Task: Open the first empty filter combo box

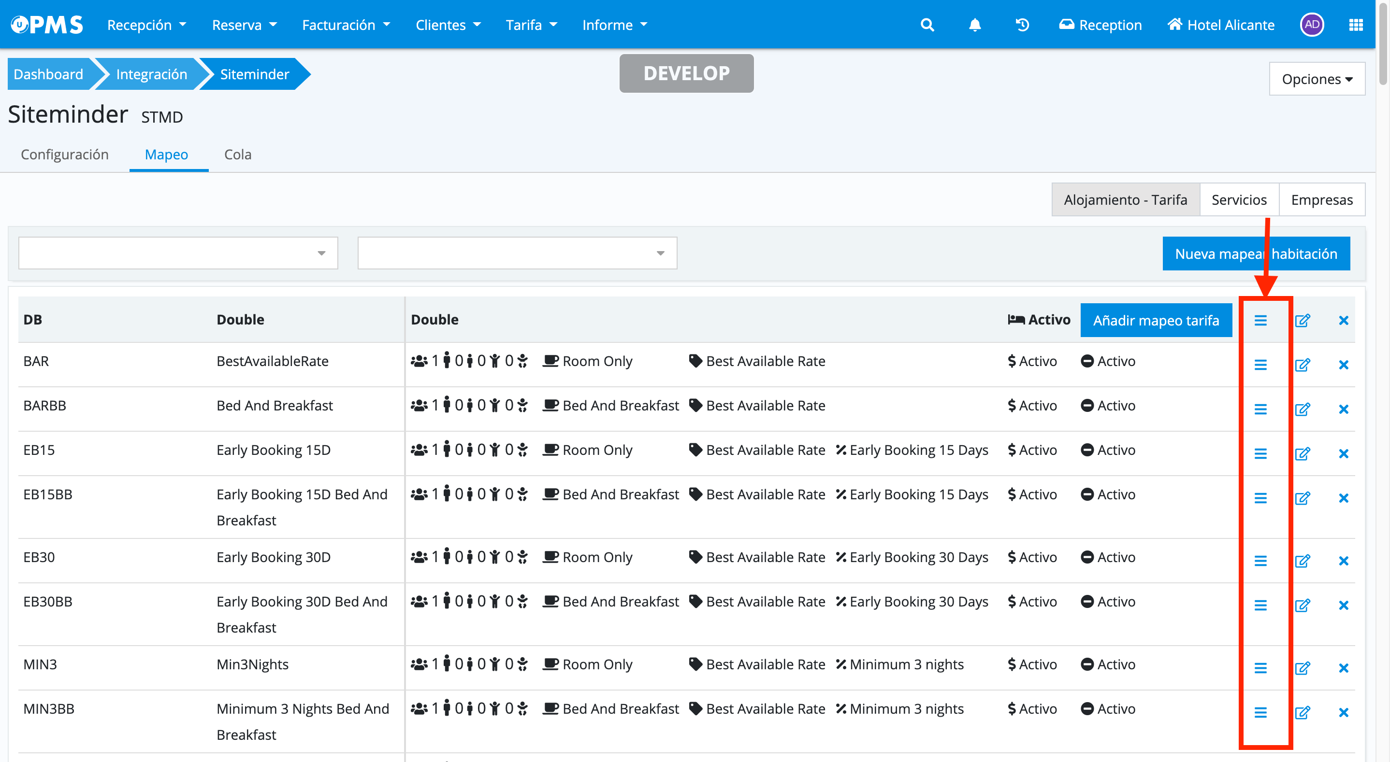Action: pos(178,253)
